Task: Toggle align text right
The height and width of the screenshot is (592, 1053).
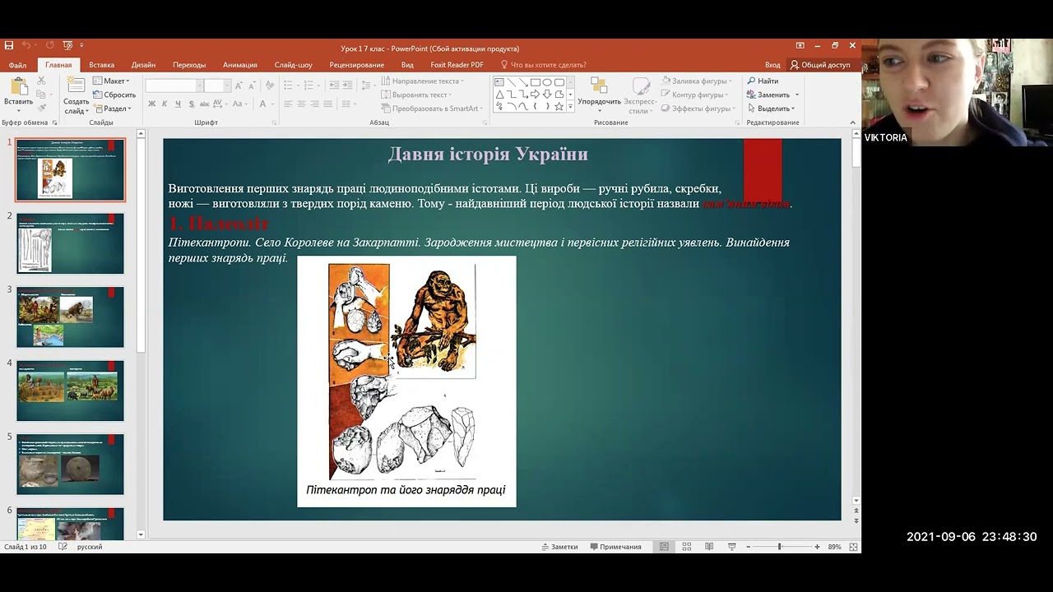Action: (x=315, y=104)
